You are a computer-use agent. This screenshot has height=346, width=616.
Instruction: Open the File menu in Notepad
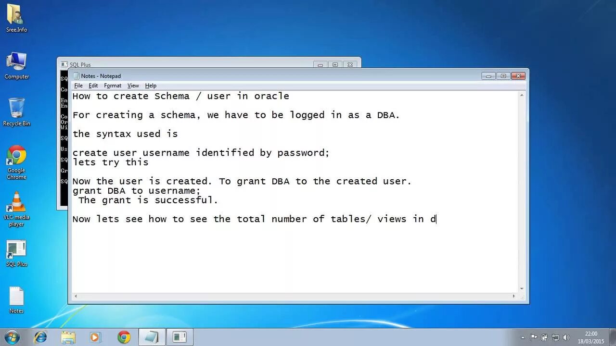pos(78,86)
